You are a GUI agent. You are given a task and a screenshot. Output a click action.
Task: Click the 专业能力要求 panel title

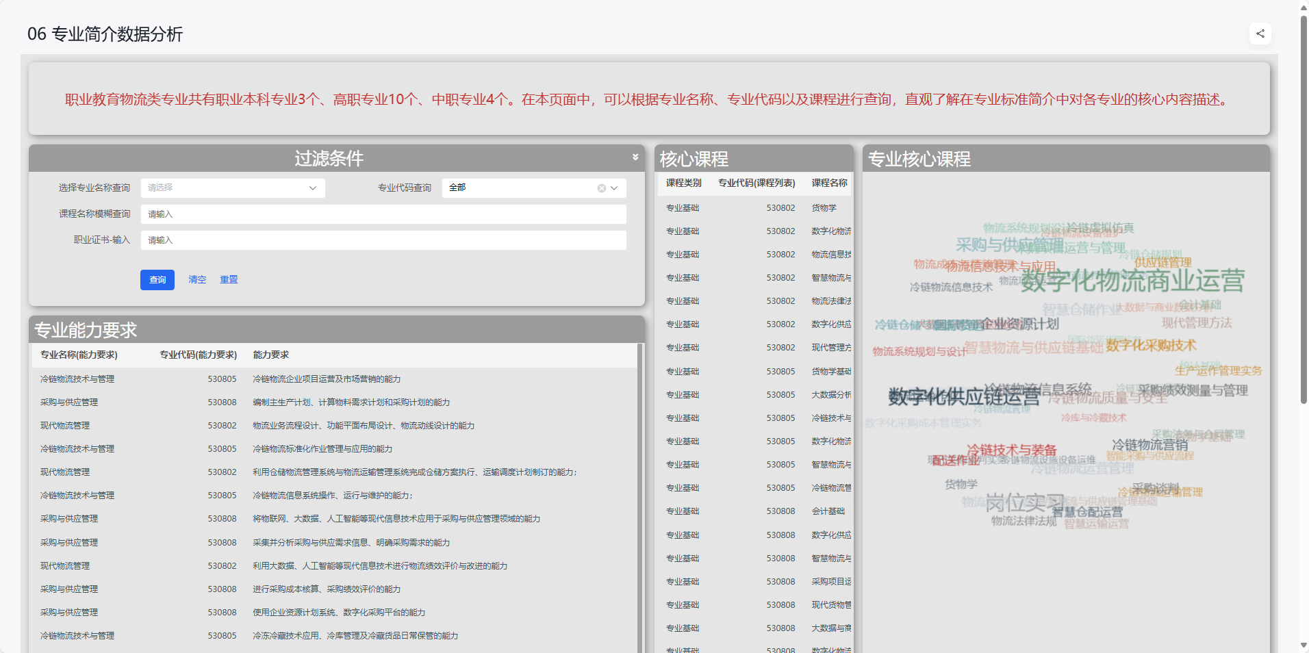(86, 331)
